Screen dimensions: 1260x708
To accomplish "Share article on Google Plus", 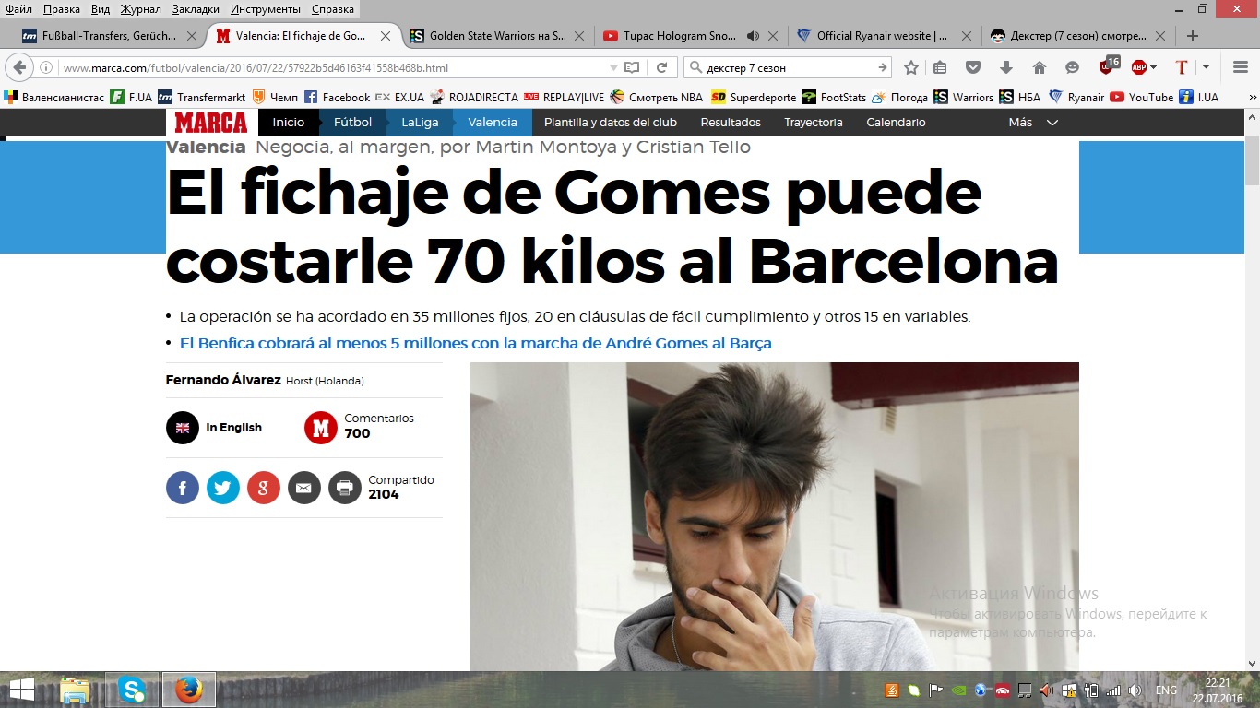I will (x=264, y=487).
